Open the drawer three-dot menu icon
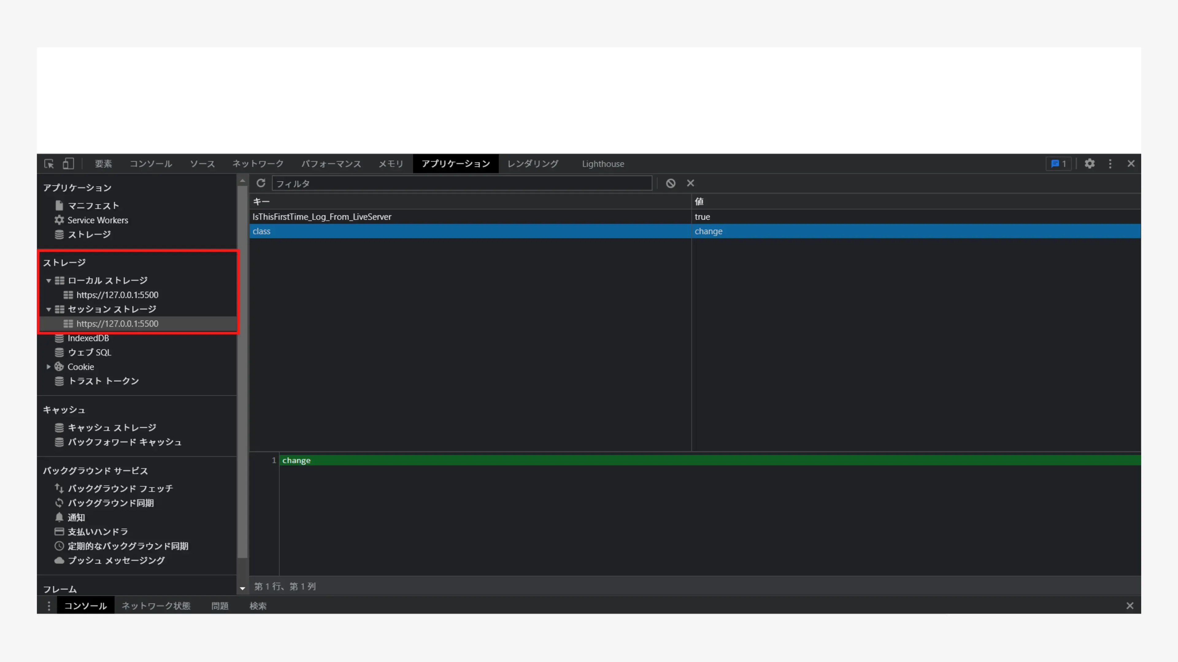 click(x=49, y=606)
